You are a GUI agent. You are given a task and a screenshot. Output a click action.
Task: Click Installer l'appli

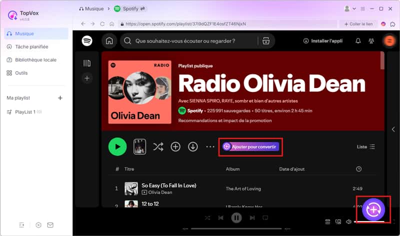(x=322, y=41)
